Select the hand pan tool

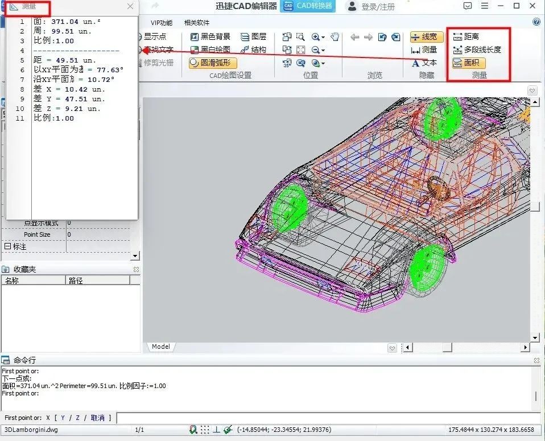click(335, 37)
